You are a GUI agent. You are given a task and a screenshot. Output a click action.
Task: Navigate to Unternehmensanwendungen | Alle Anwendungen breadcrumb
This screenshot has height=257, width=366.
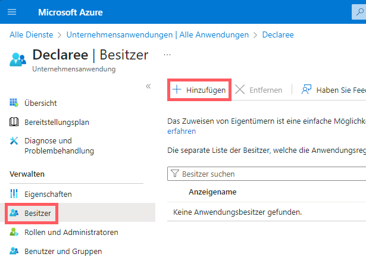pos(158,35)
